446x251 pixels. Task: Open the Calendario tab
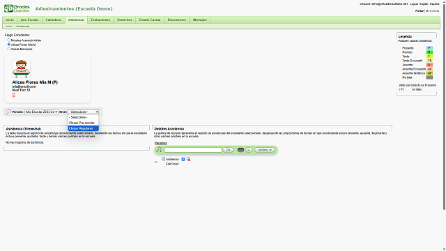54,20
